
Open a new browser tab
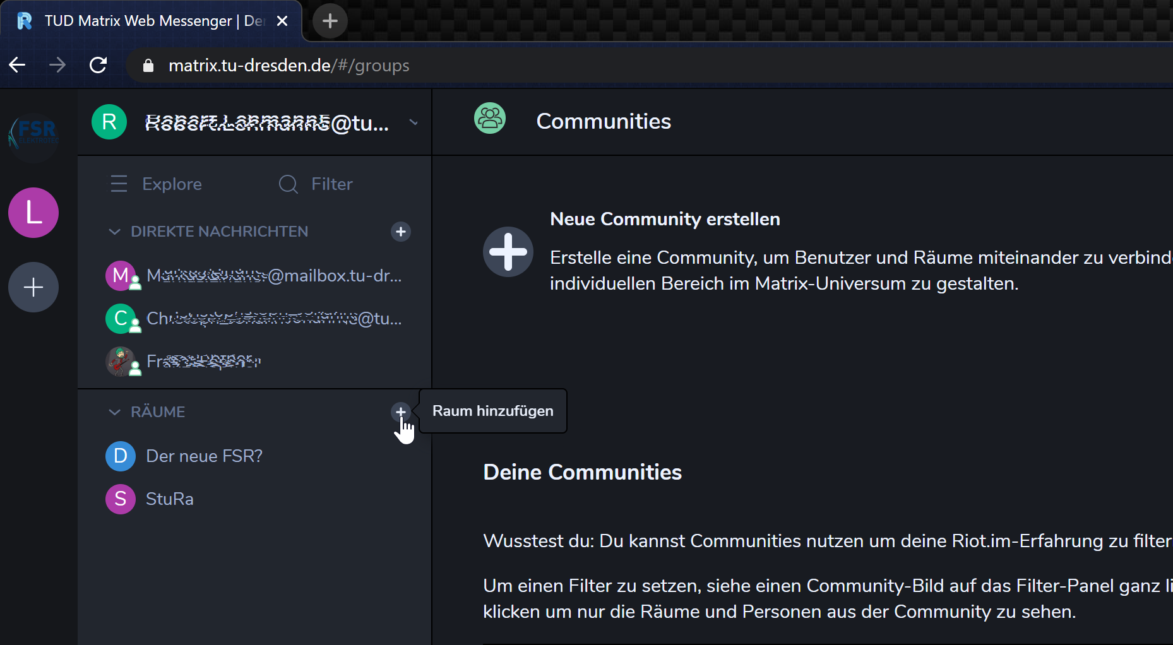pos(330,21)
